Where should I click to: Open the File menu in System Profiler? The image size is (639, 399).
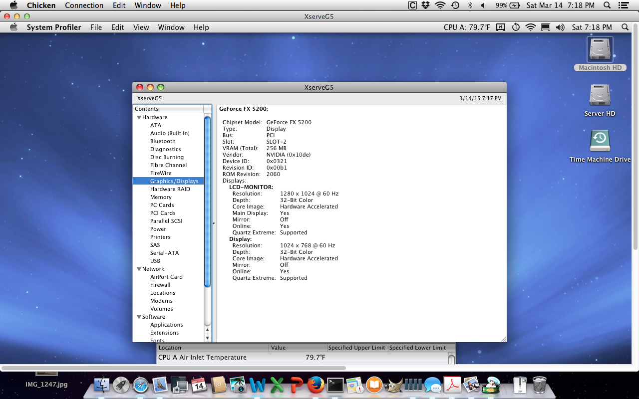(x=96, y=27)
